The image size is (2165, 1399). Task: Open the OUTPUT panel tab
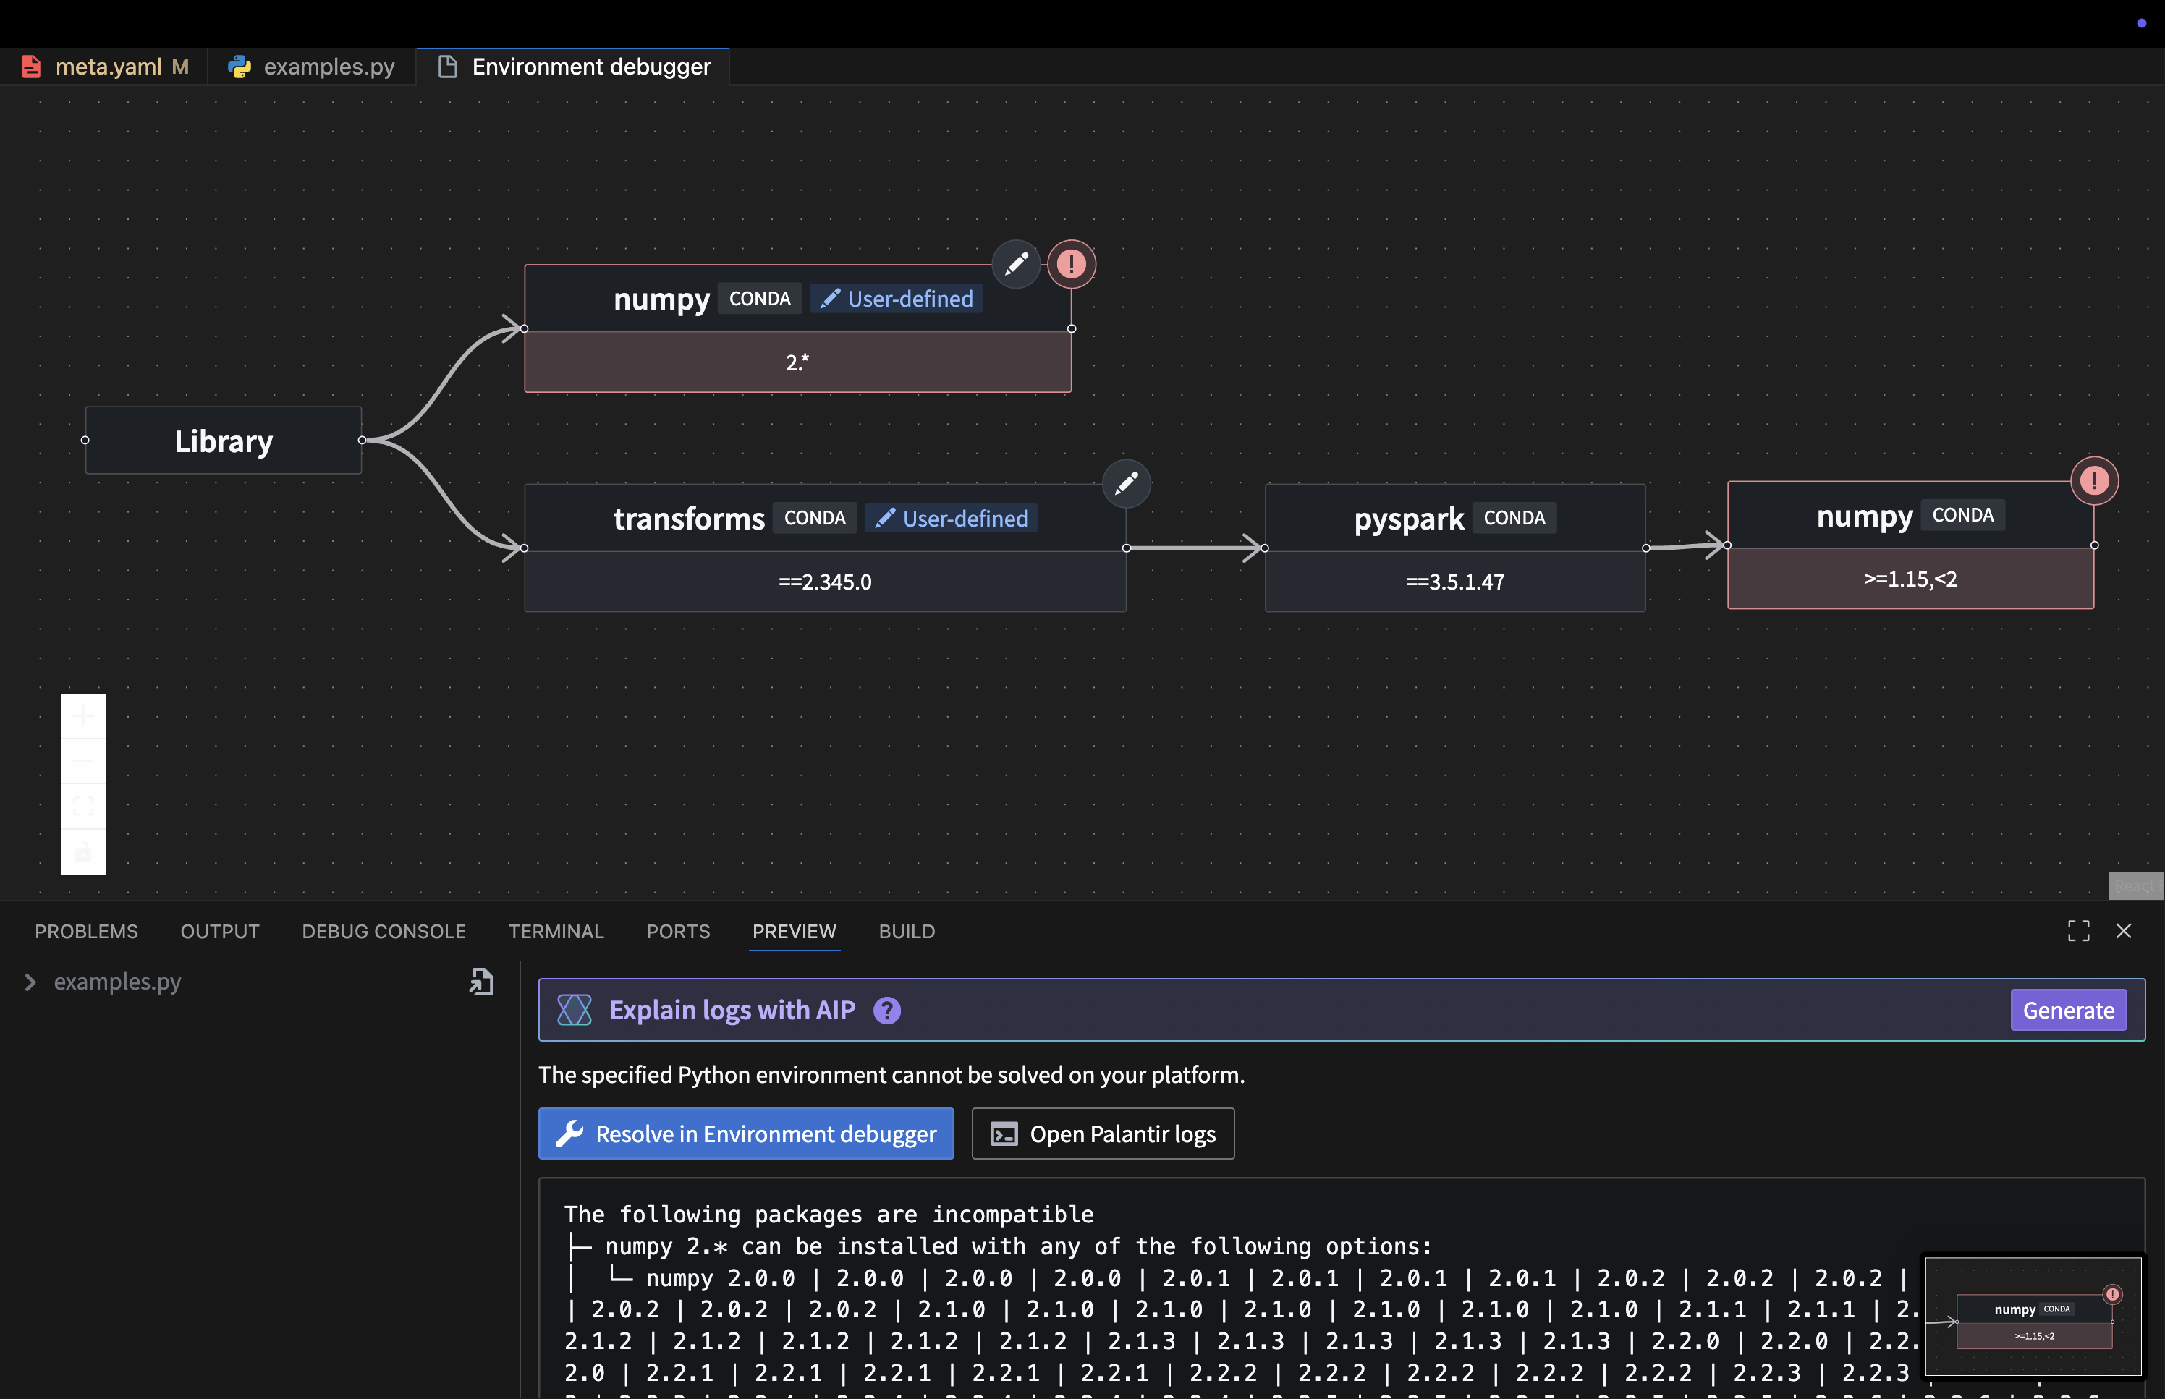pos(220,931)
